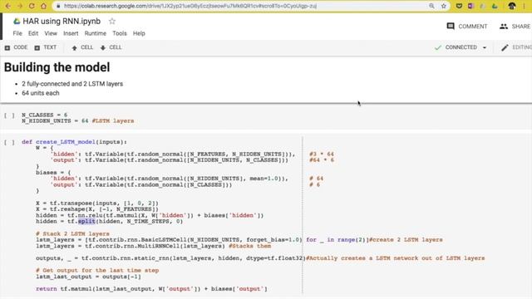Click the browser address bar URL
Image resolution: width=532 pixels, height=299 pixels.
pos(190,6)
